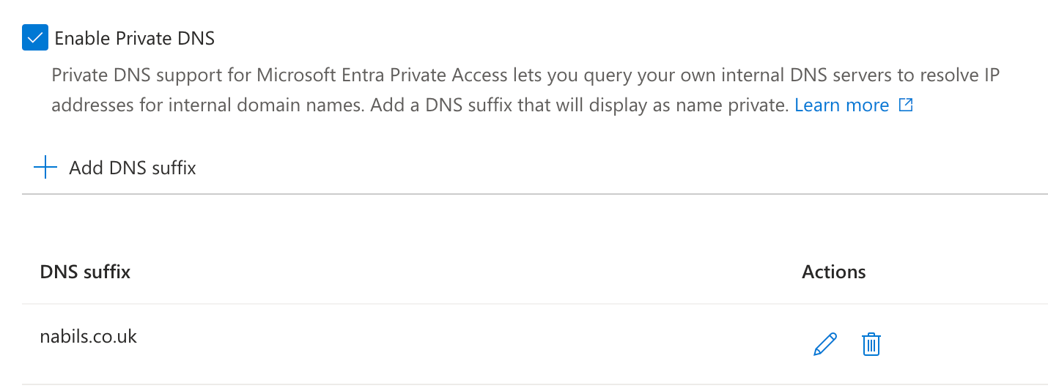
Task: Click the first line of the Private DNS description
Action: [x=525, y=75]
